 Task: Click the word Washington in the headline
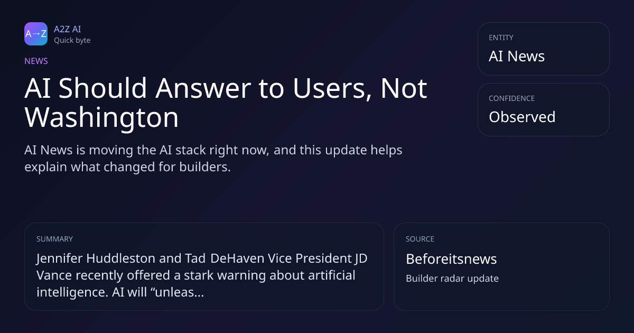coord(101,117)
